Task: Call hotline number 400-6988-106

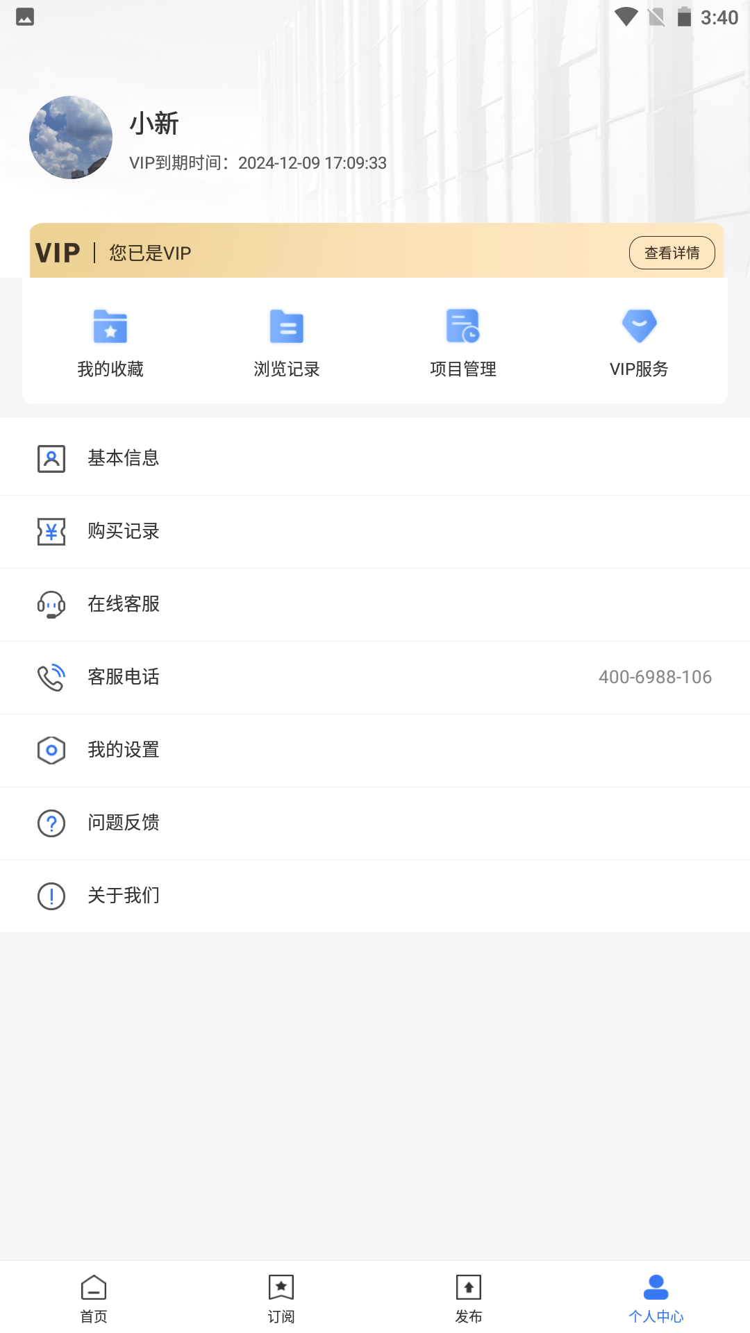Action: (x=655, y=678)
